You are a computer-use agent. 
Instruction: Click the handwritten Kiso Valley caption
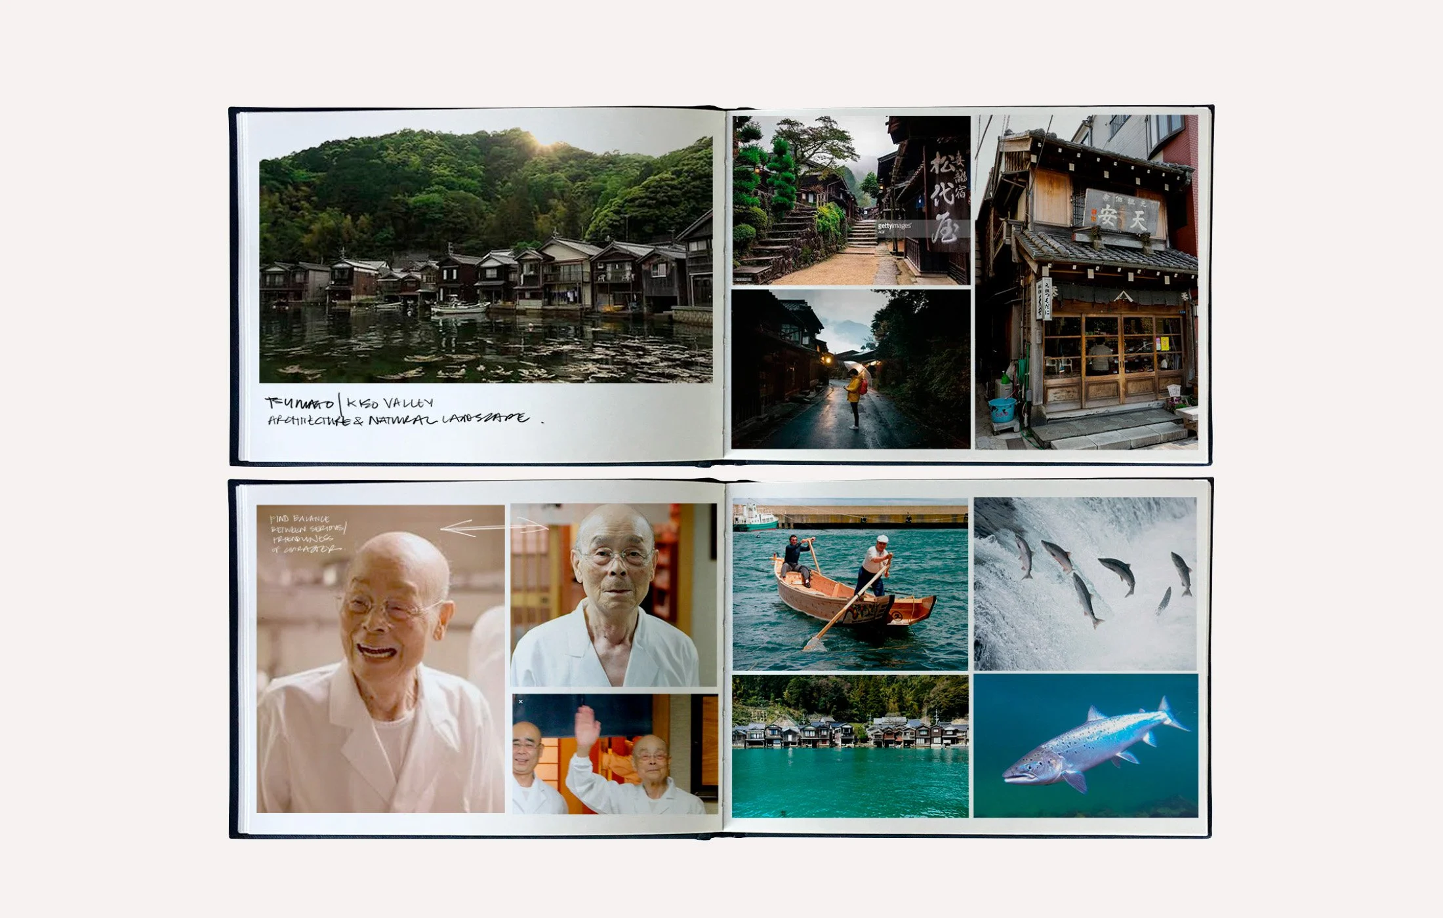389,403
